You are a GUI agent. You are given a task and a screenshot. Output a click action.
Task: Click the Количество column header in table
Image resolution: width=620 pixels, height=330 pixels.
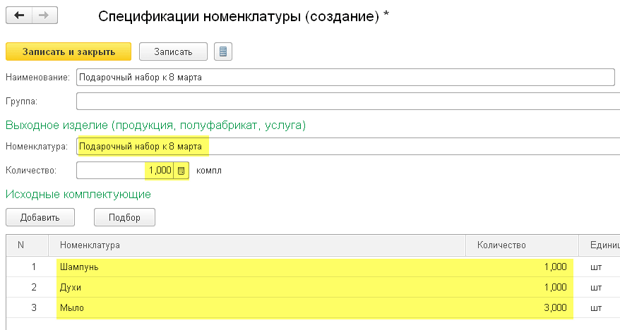522,245
